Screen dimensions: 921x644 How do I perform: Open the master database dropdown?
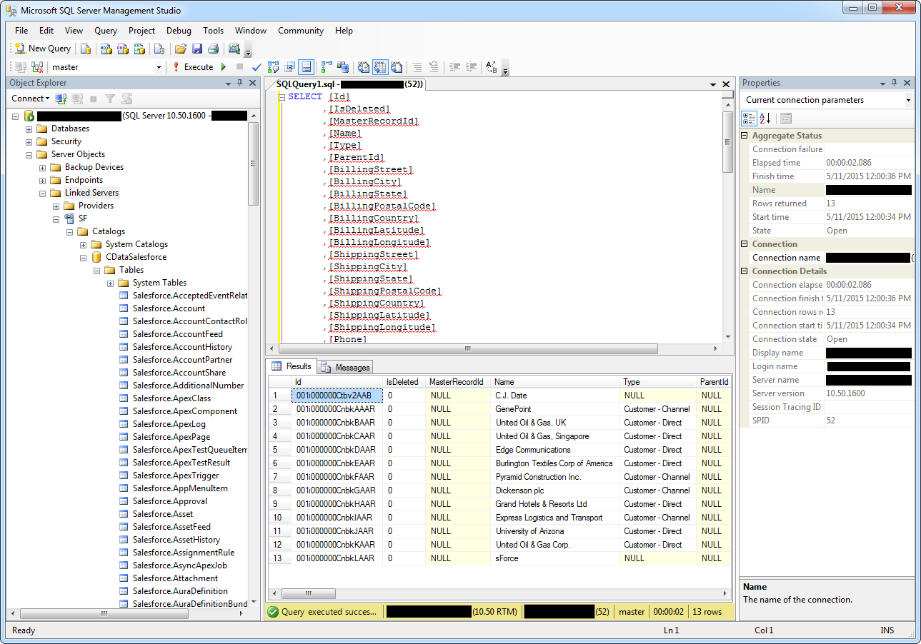point(159,67)
